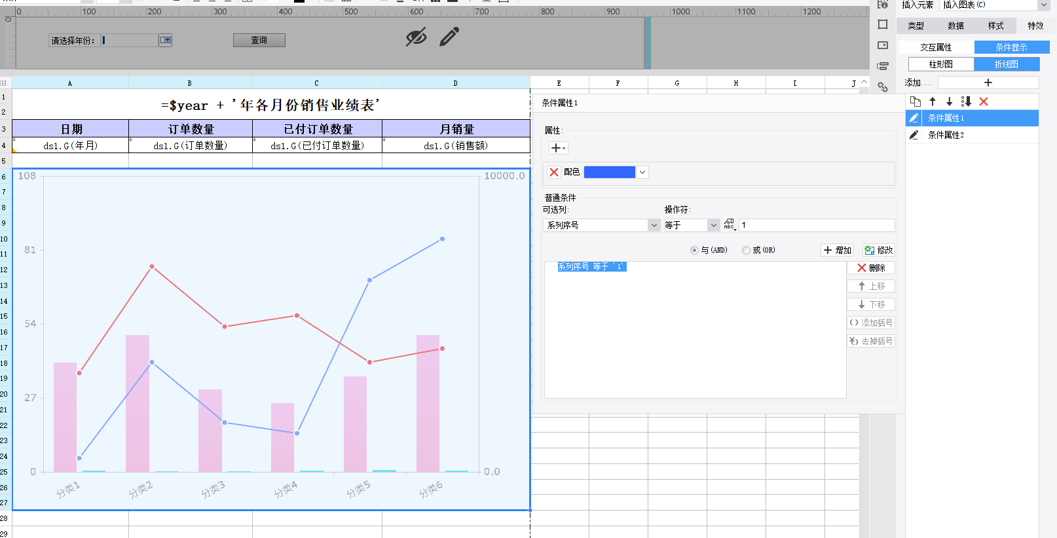Viewport: 1057px width, 538px height.
Task: Switch to the 数据 tab
Action: (x=955, y=26)
